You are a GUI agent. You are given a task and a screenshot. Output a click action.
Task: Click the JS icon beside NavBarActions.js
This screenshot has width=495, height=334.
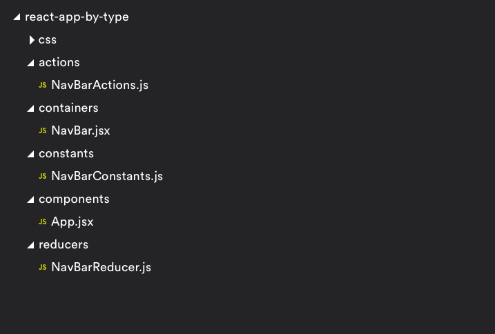tap(43, 86)
